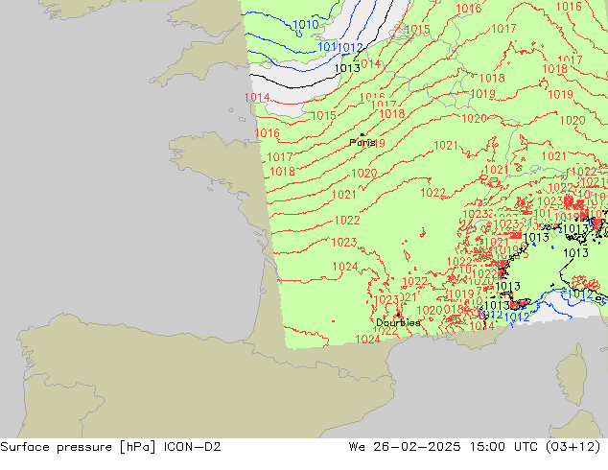Click the 1020 label directly south of Paris
The image size is (608, 470).
point(364,174)
